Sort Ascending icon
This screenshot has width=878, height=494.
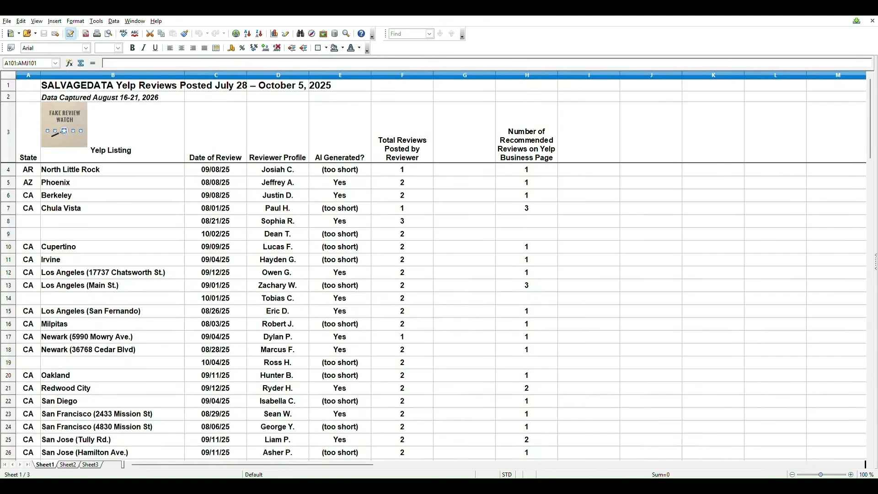pos(247,34)
